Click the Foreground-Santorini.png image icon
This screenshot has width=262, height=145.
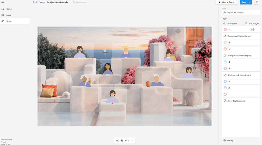pyautogui.click(x=225, y=36)
